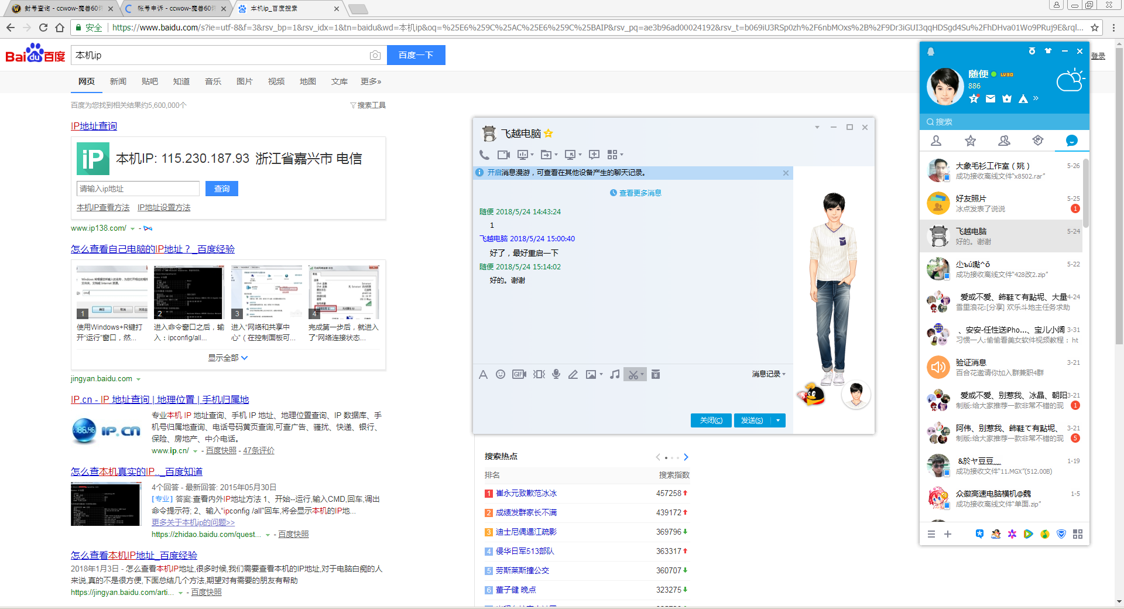
Task: Switch to the 图片 search tab on Baidu
Action: pos(245,81)
